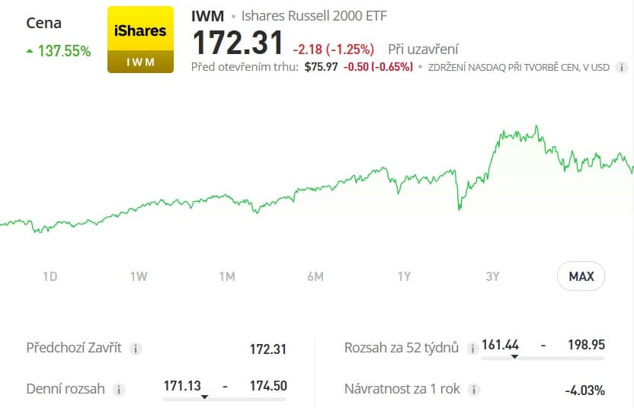Click the 52-week range slider marker

[x=515, y=356]
